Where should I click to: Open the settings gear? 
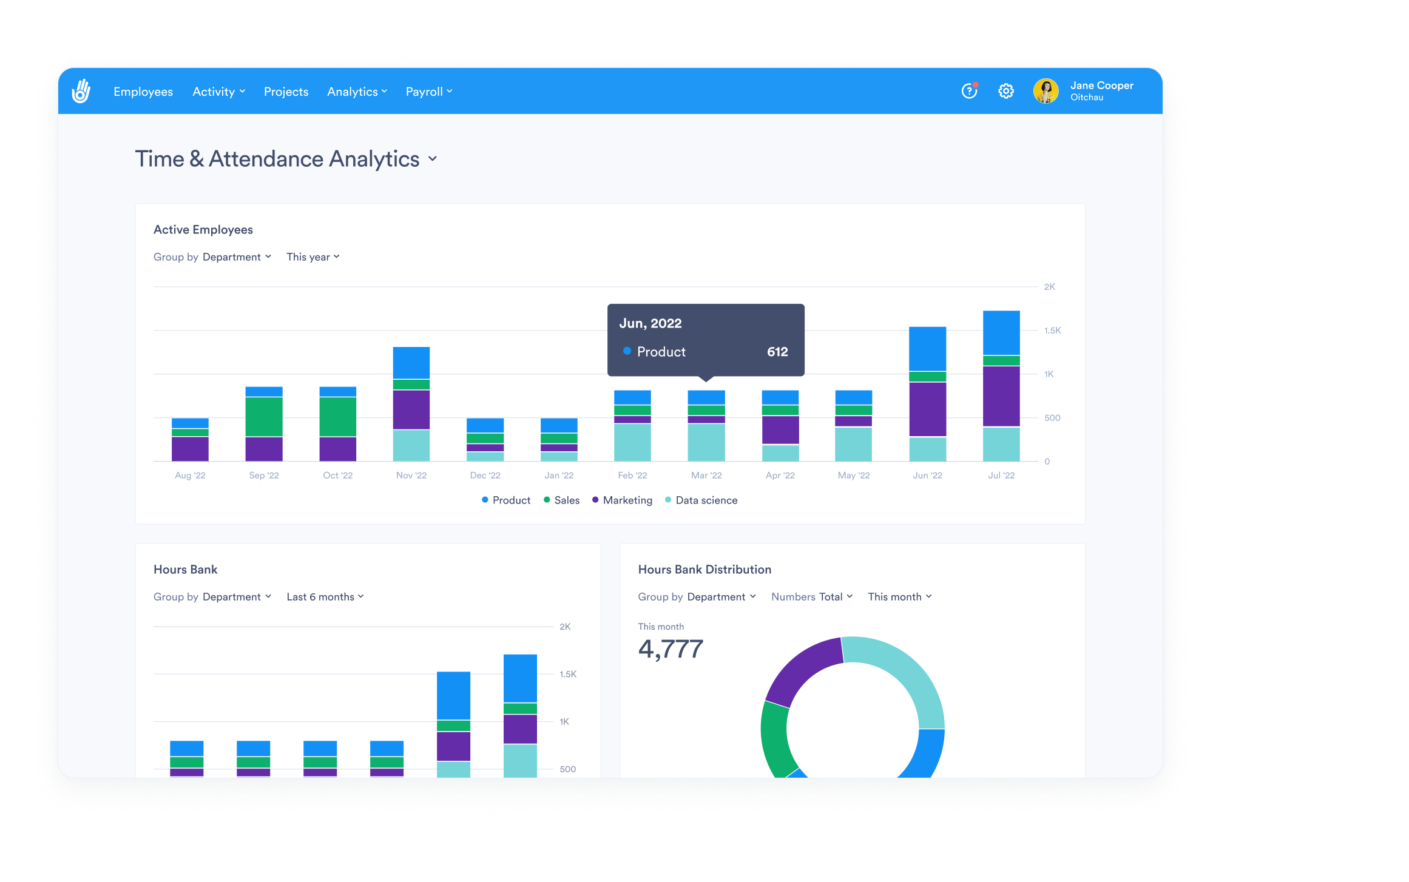pyautogui.click(x=1005, y=91)
